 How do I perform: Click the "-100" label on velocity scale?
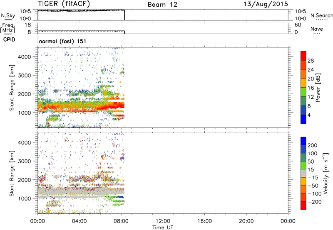[315, 194]
